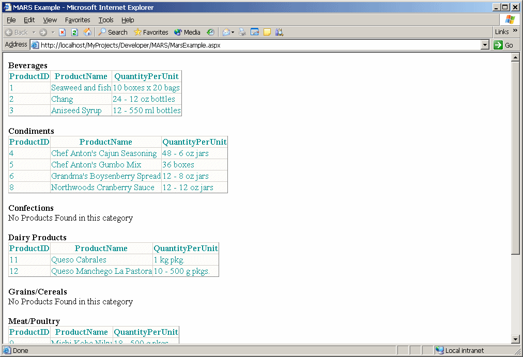Viewport: 523px width, 357px height.
Task: Open the Forward history dropdown arrow
Action: 53,33
